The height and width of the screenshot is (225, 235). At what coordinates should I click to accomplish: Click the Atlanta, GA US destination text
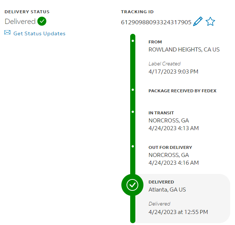(x=167, y=190)
